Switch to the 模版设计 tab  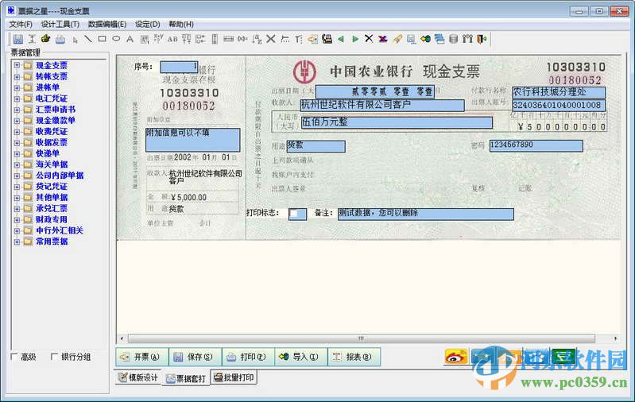(137, 377)
